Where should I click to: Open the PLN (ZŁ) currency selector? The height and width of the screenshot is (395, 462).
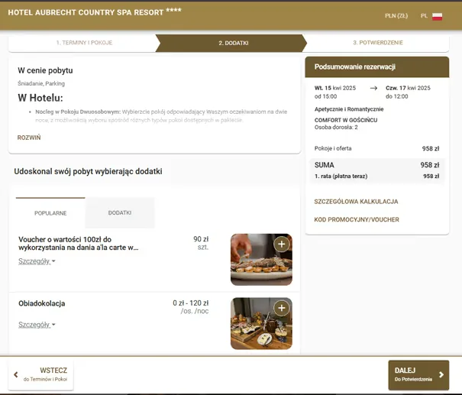pos(396,16)
